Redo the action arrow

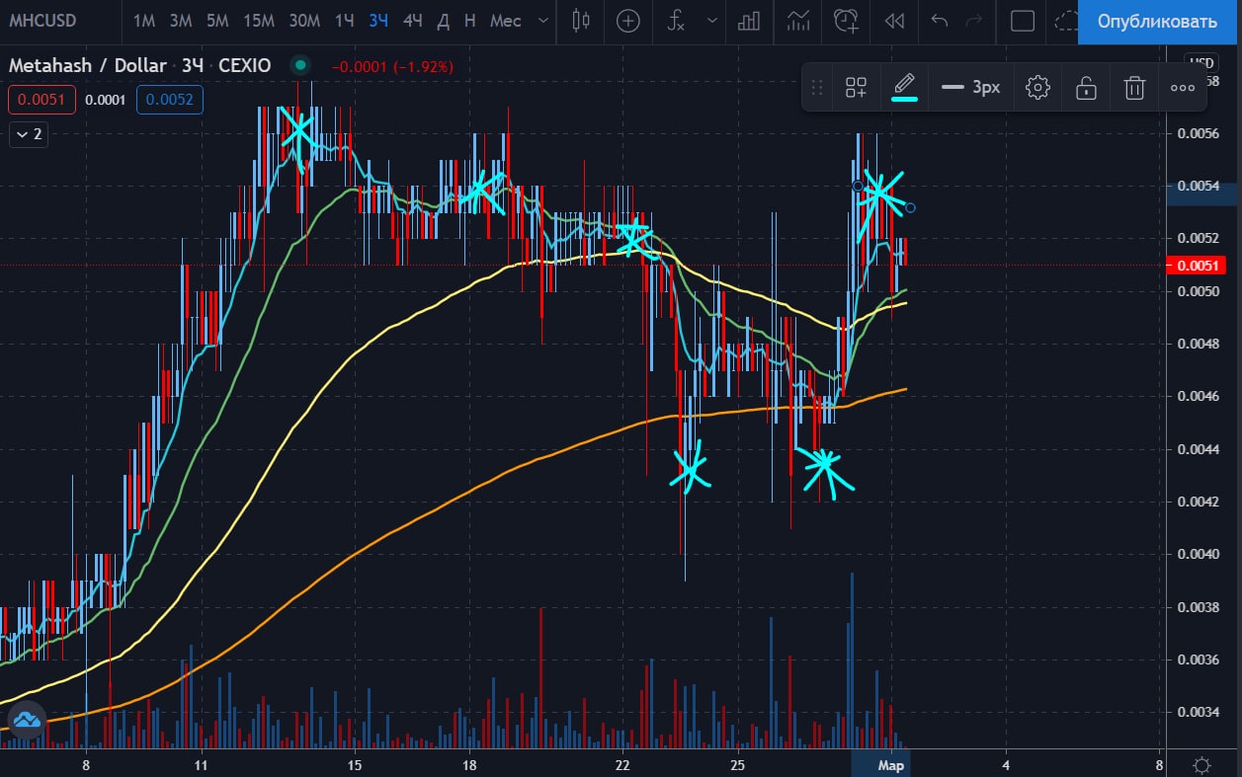973,21
